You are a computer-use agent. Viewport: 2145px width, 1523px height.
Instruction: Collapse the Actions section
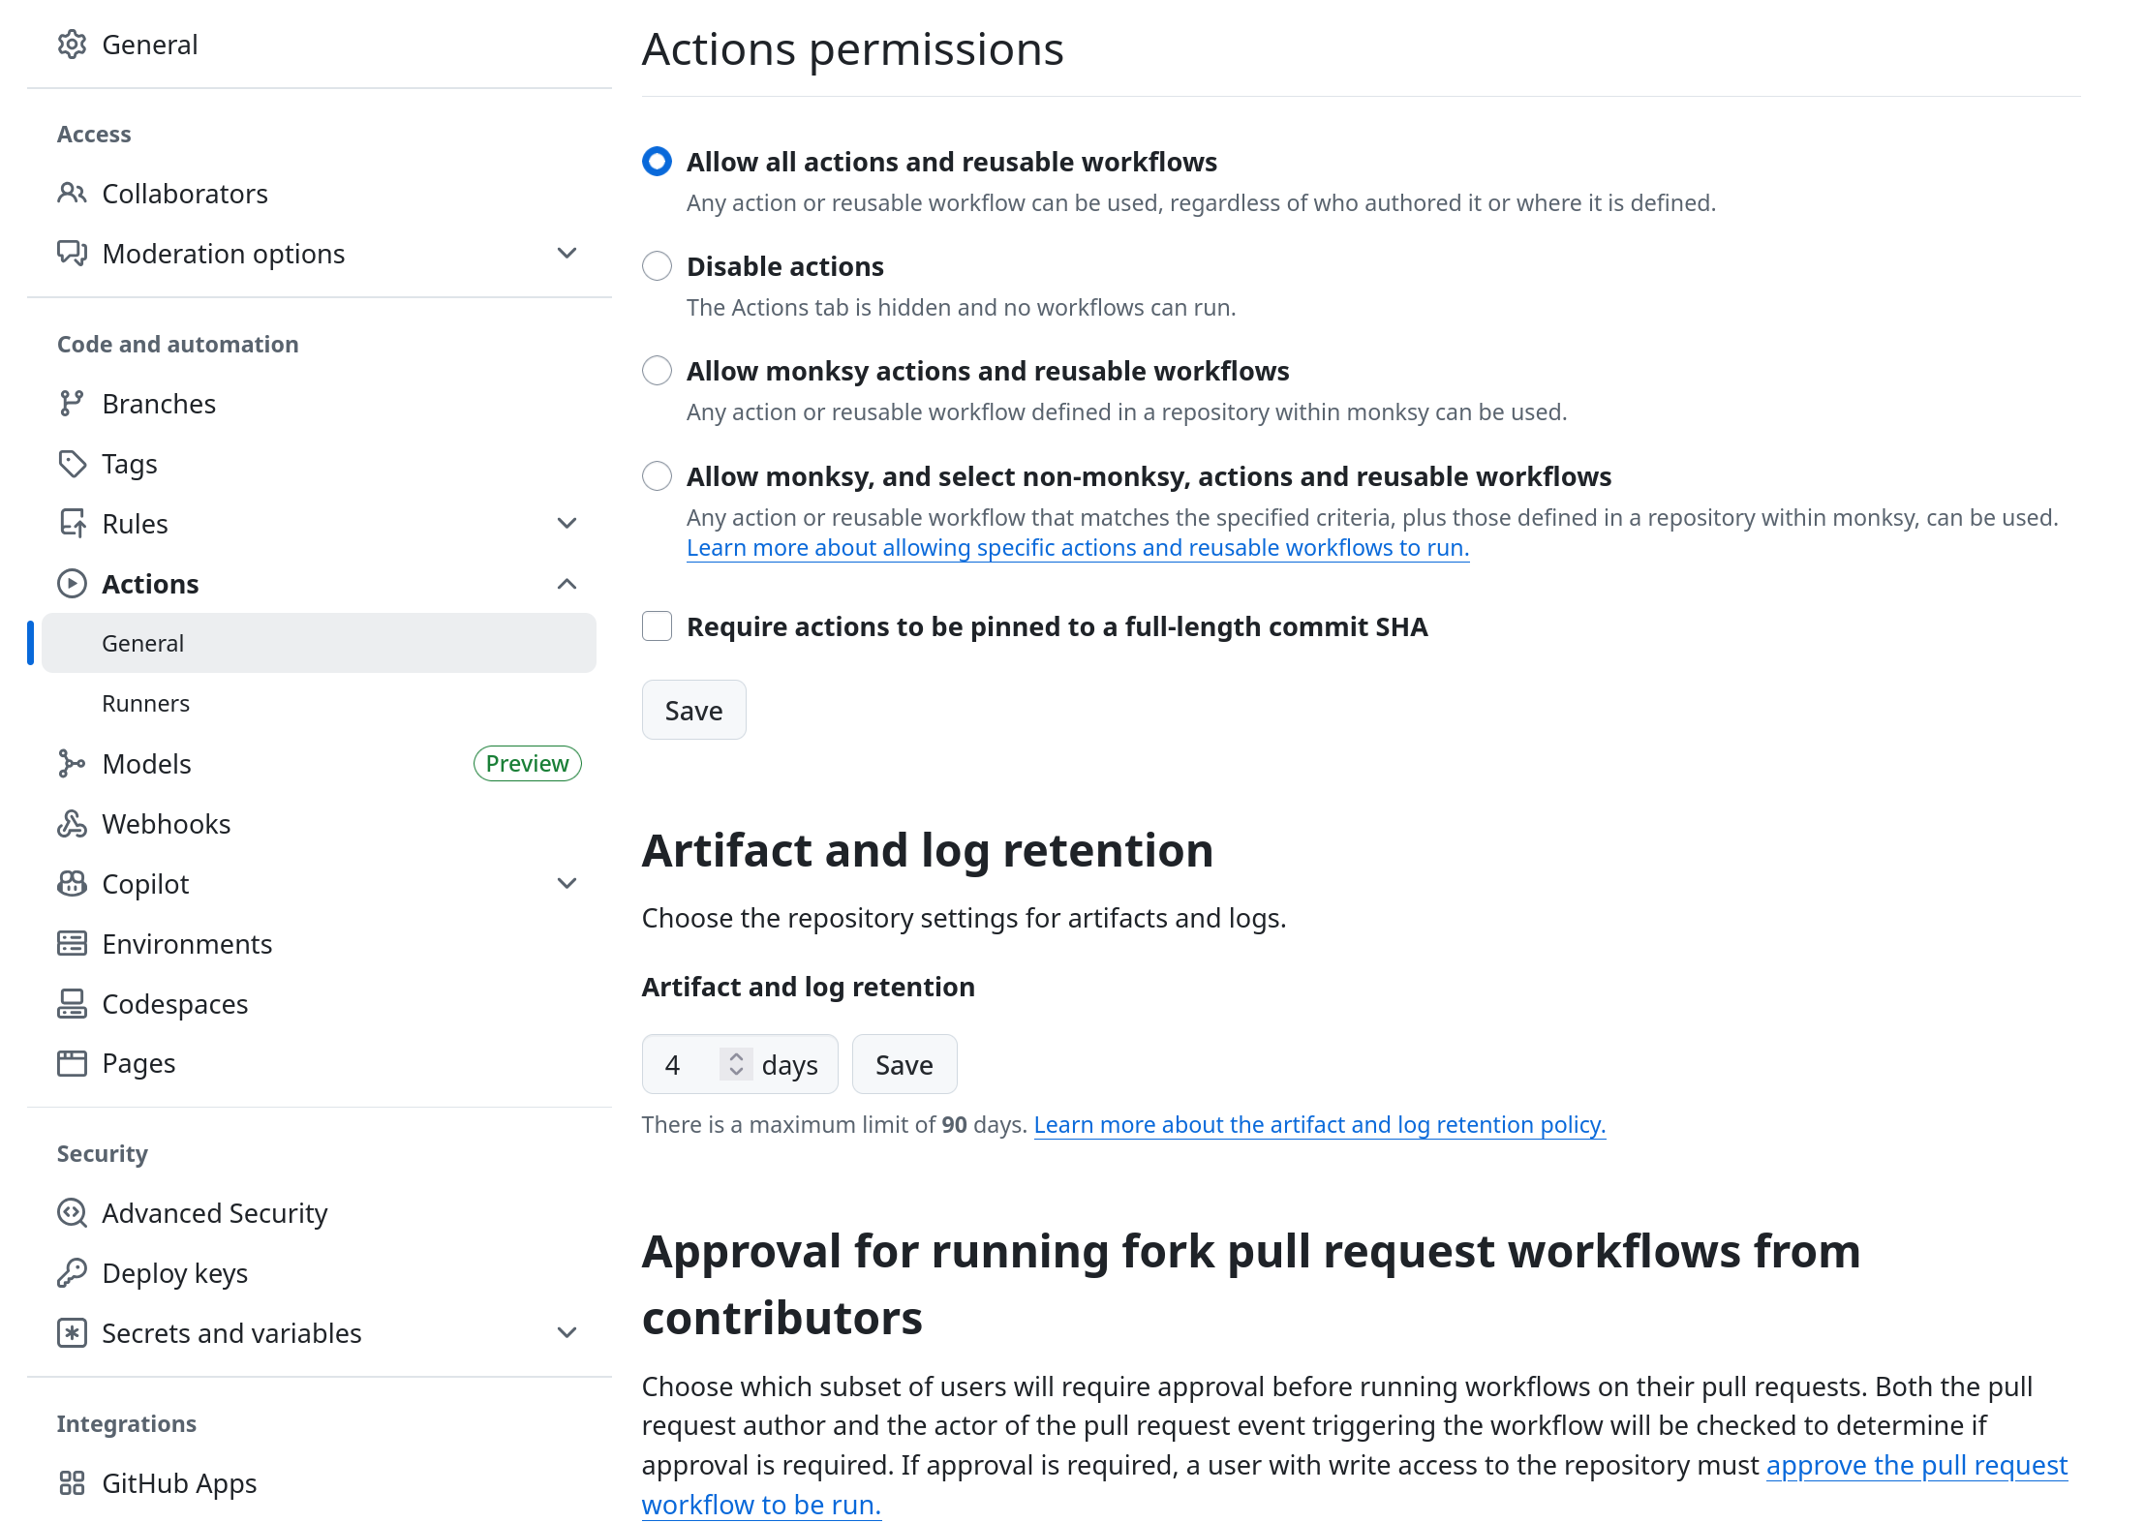567,583
